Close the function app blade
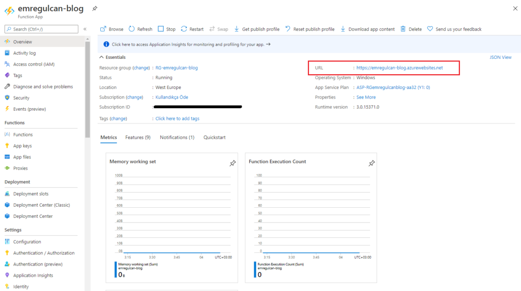 point(515,9)
